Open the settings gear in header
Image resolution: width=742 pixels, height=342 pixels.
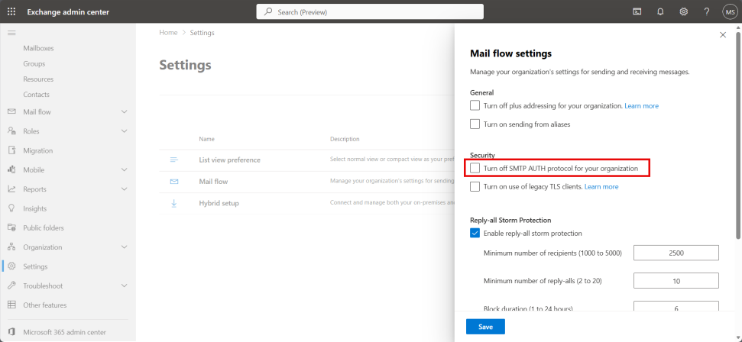pyautogui.click(x=684, y=11)
